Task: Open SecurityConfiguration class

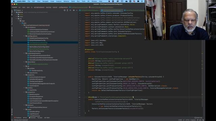Action: (x=36, y=51)
